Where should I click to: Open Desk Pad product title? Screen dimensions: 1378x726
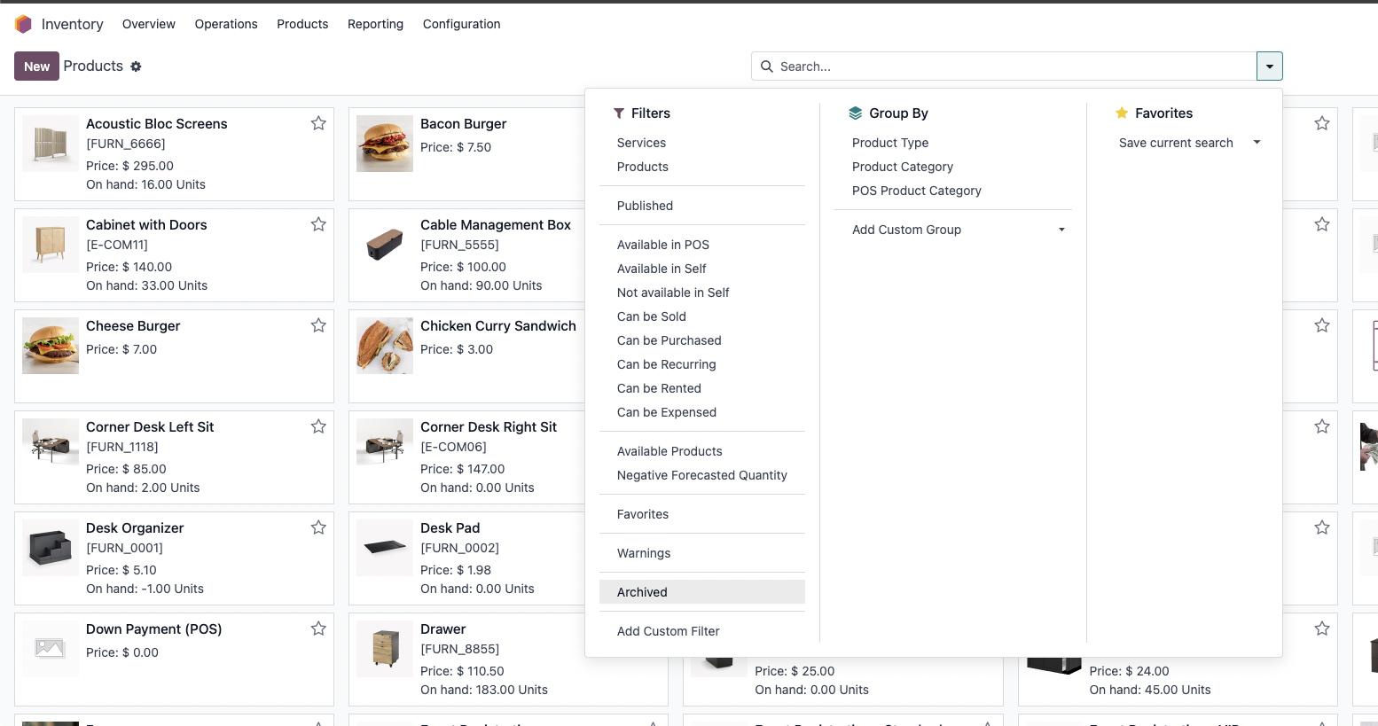450,528
